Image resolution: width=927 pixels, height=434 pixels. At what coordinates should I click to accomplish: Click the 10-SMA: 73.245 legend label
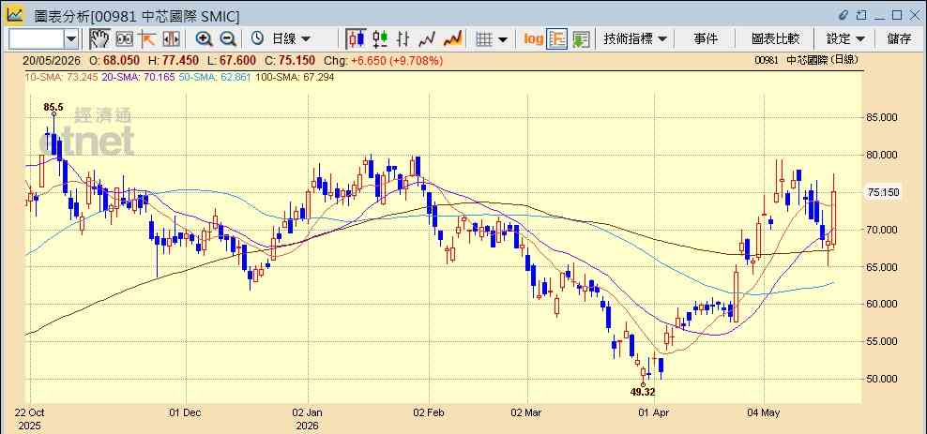(x=60, y=77)
